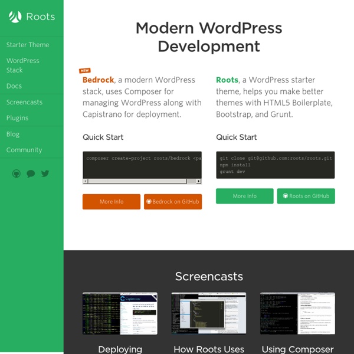Click the How Roots Uses screencast title
The image size is (354, 354).
coord(209,349)
